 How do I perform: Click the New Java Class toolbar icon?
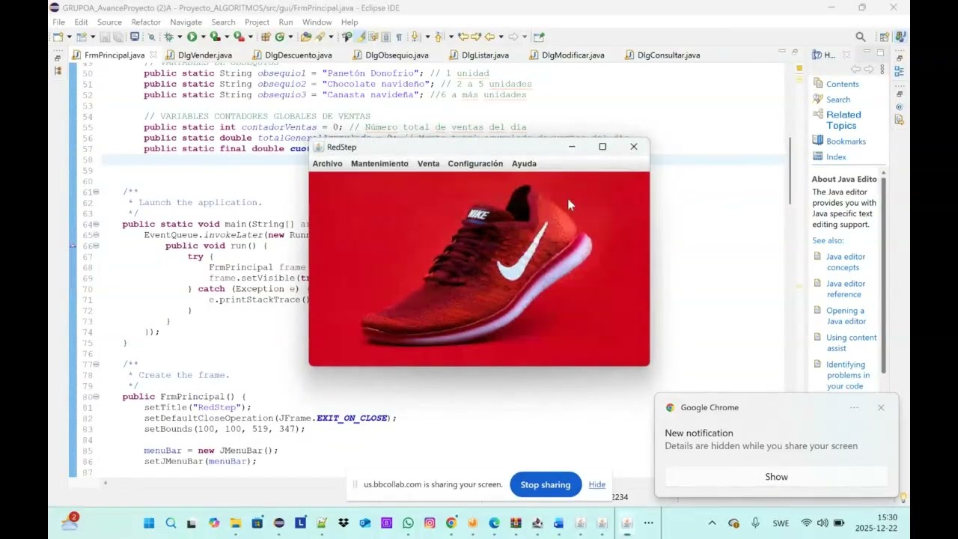point(280,37)
